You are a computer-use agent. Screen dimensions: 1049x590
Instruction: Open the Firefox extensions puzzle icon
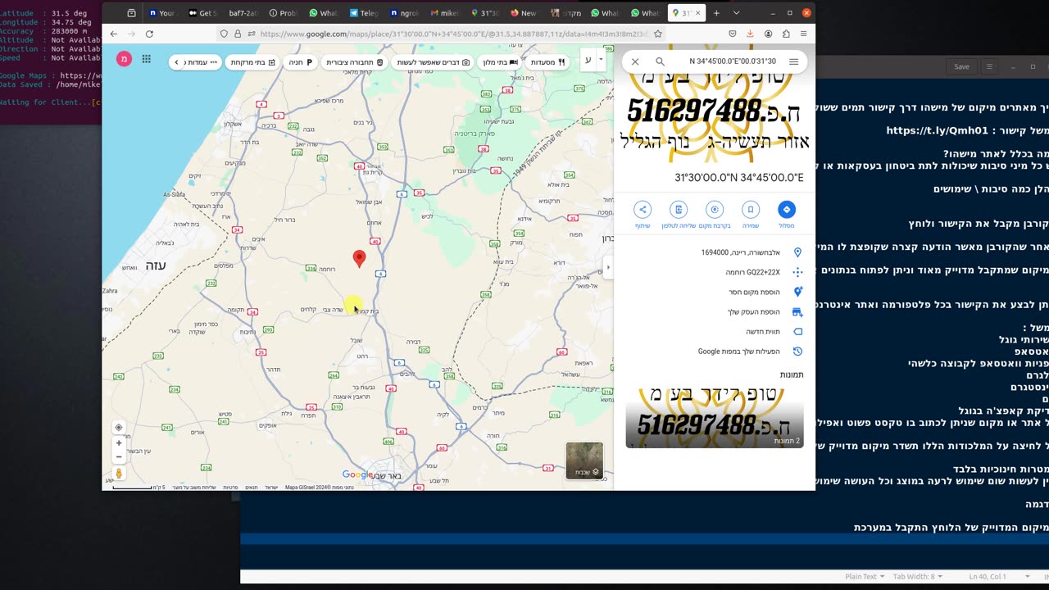click(786, 34)
